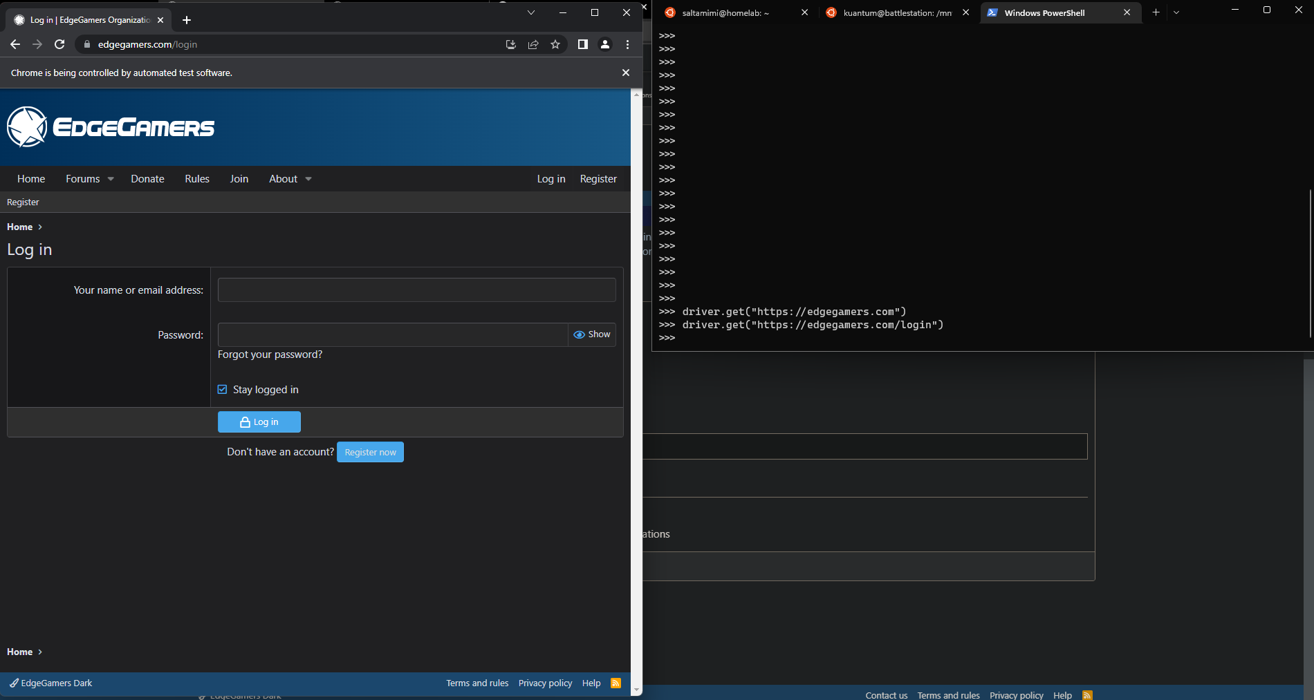The width and height of the screenshot is (1314, 700).
Task: Click the RSS icon in the background window
Action: tap(1087, 695)
